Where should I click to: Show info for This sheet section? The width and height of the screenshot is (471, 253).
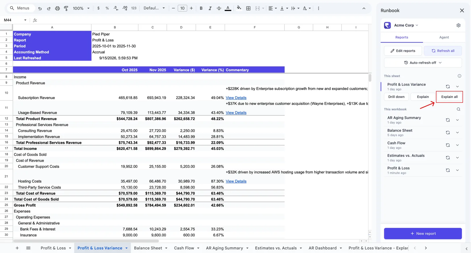459,76
